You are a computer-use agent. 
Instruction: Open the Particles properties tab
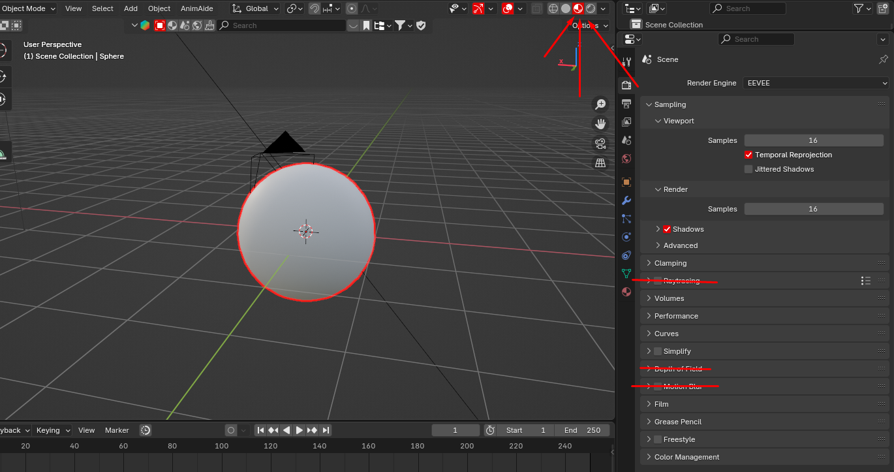(626, 219)
